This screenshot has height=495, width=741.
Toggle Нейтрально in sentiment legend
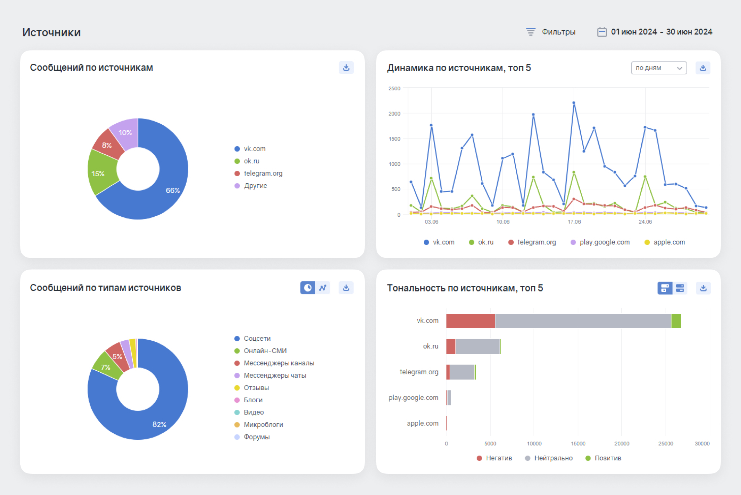549,458
